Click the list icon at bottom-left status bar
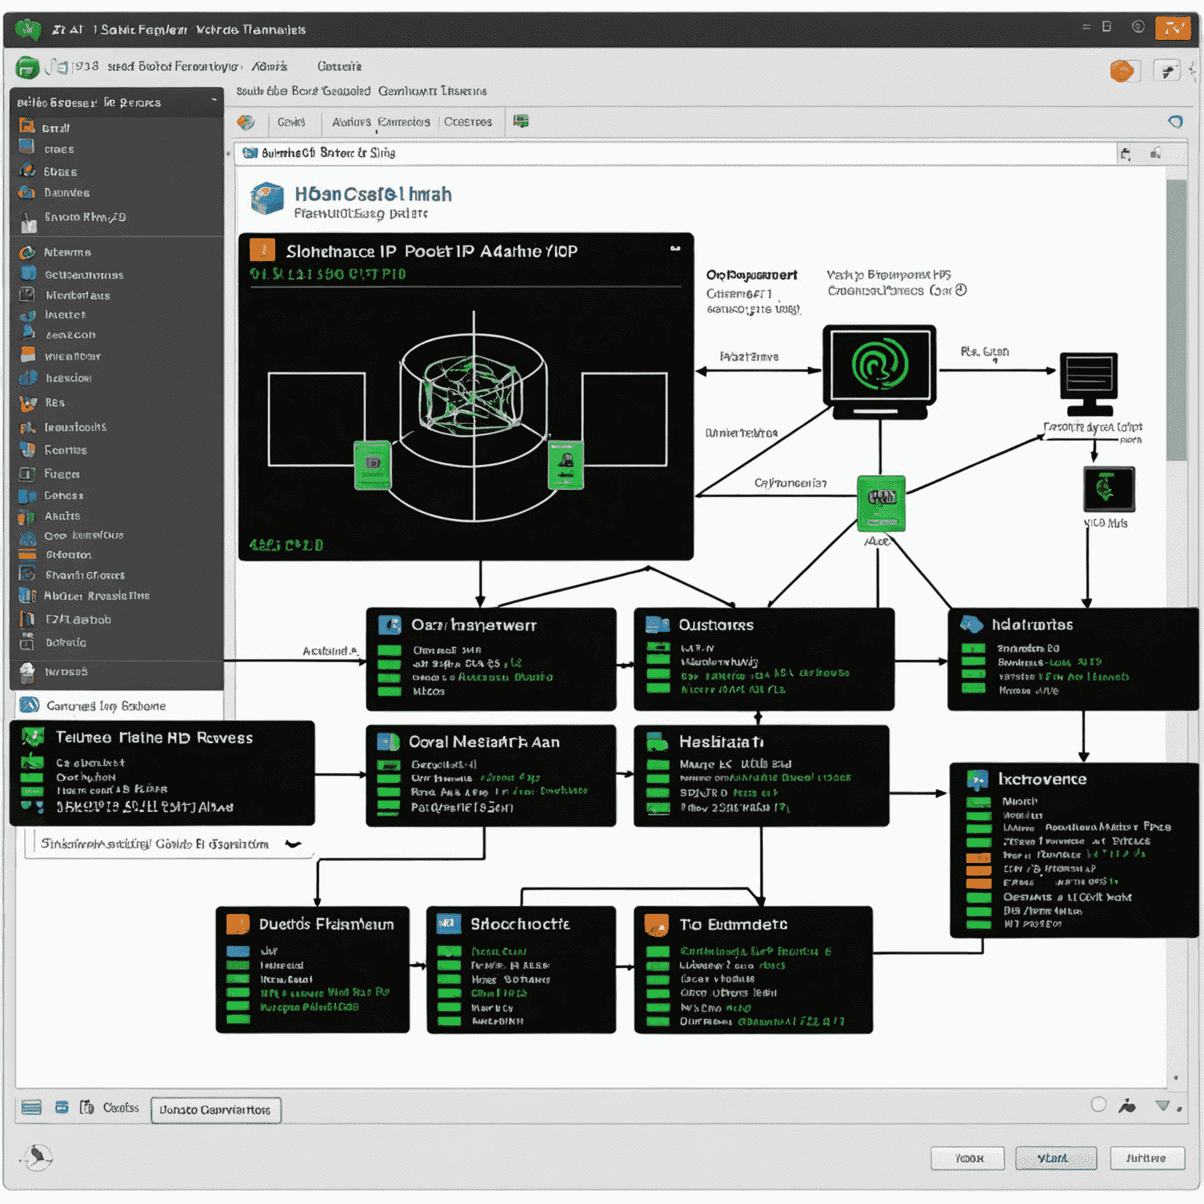 coord(31,1108)
